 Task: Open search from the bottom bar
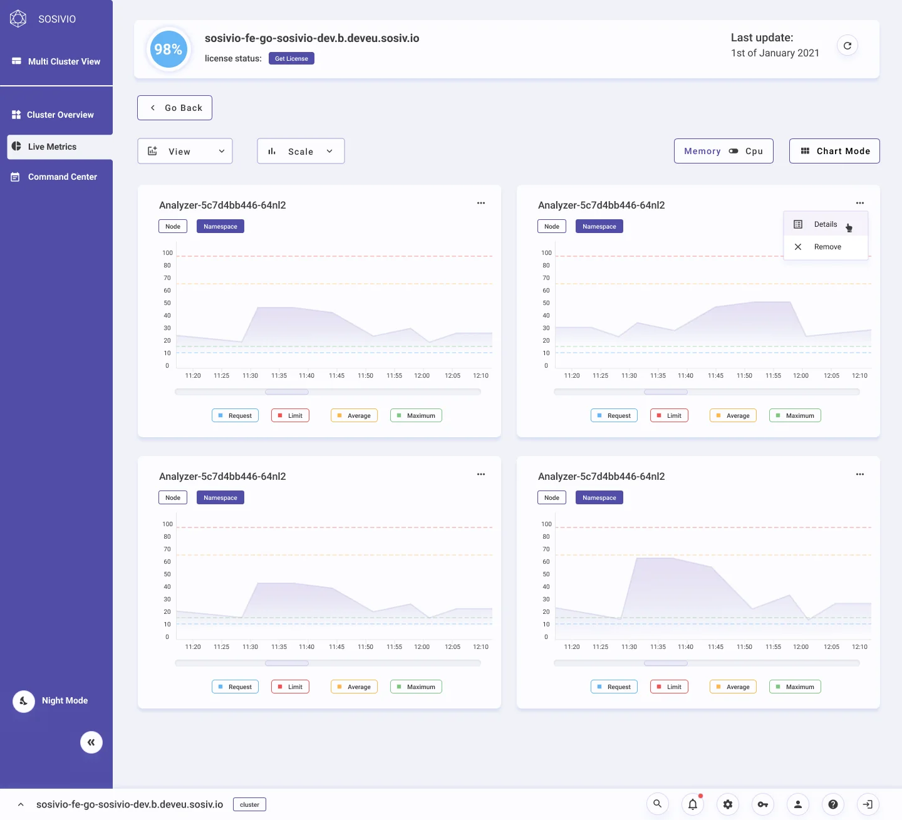[x=657, y=804]
